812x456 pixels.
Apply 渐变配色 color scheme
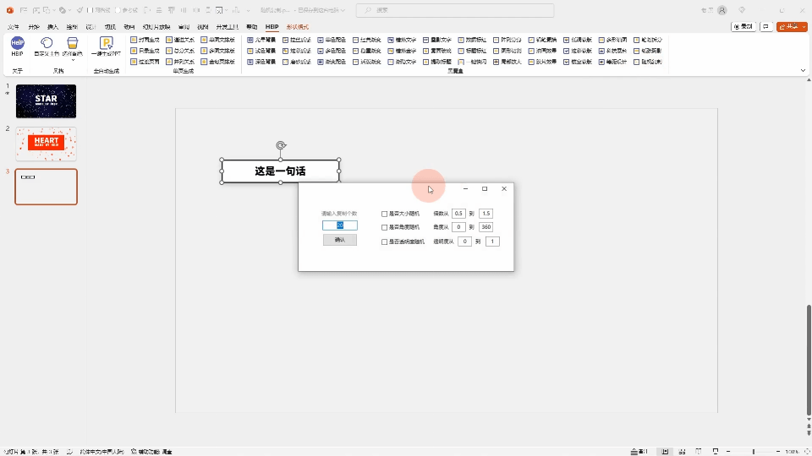click(x=332, y=62)
